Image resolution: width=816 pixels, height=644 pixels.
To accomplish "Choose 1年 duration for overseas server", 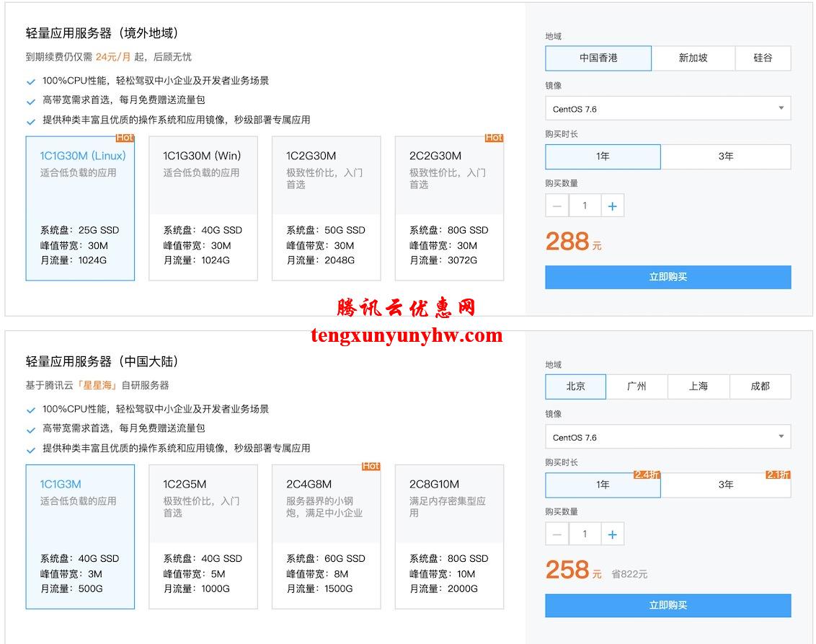I will click(x=603, y=156).
